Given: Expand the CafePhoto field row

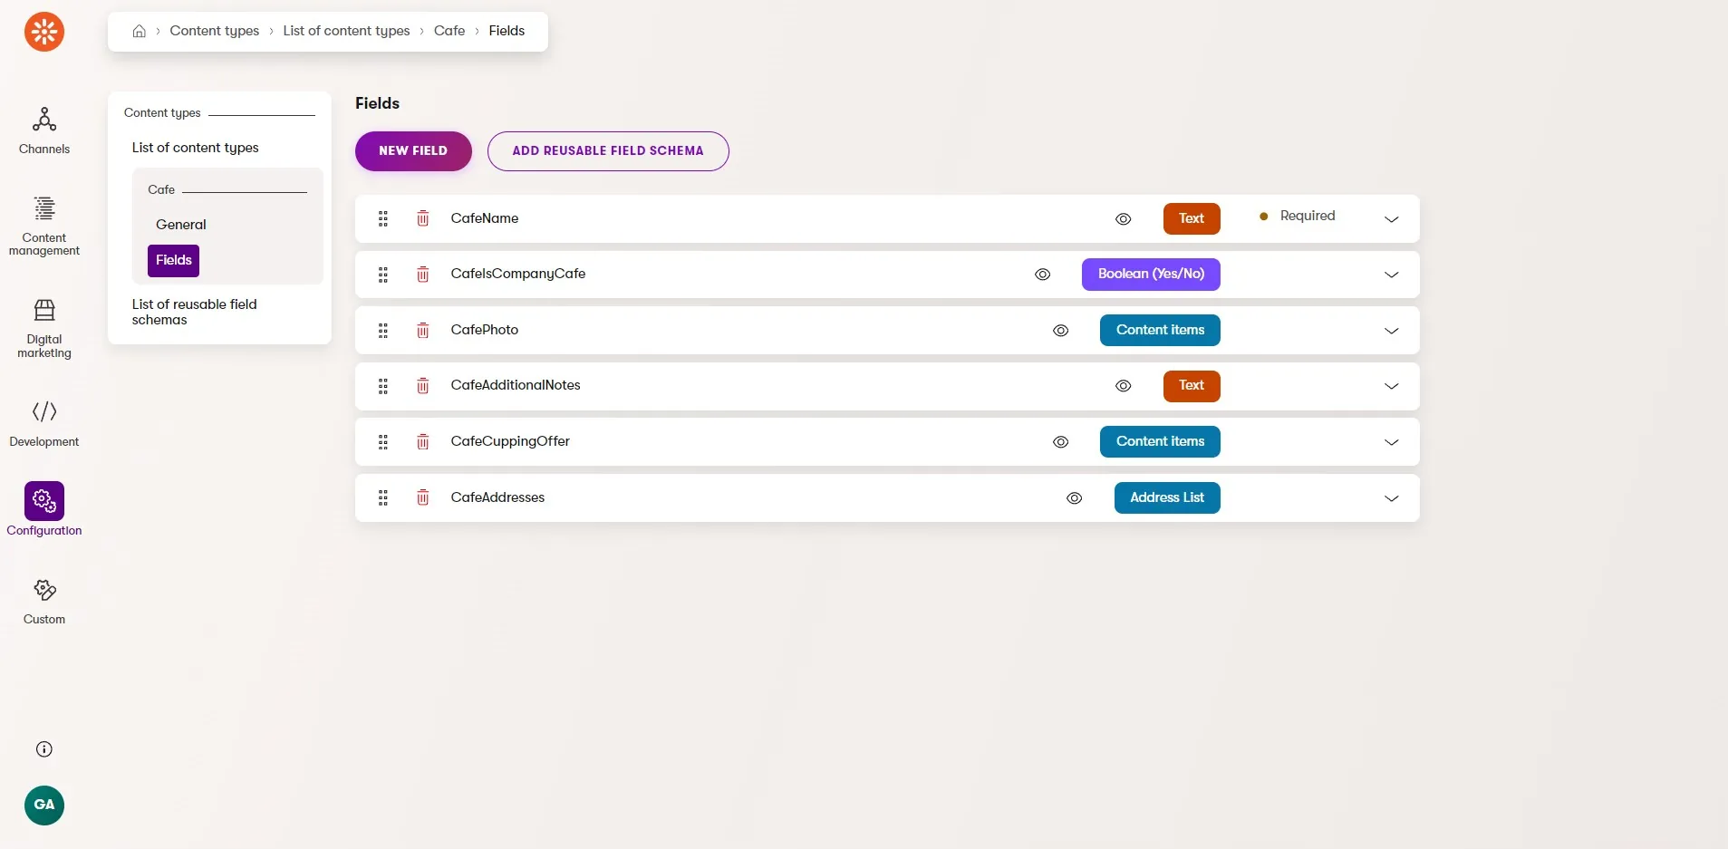Looking at the screenshot, I should 1392,331.
